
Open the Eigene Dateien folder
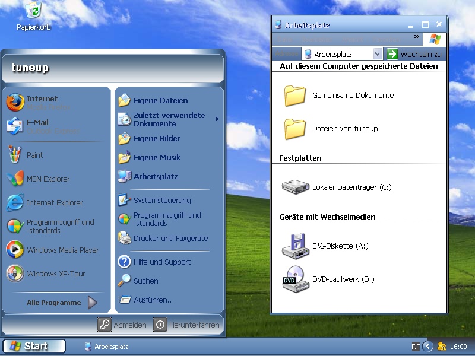pyautogui.click(x=169, y=100)
